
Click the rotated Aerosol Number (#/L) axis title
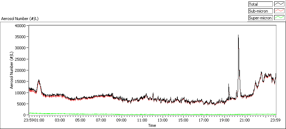coord(12,70)
